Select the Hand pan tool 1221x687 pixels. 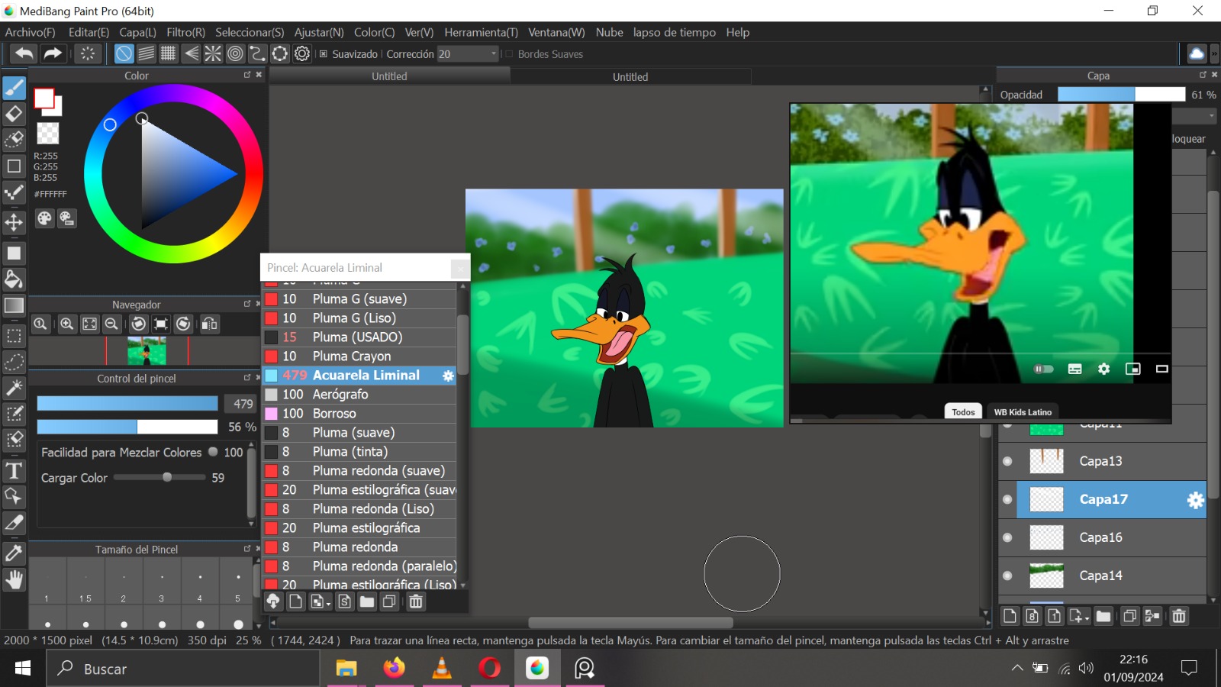click(x=14, y=580)
